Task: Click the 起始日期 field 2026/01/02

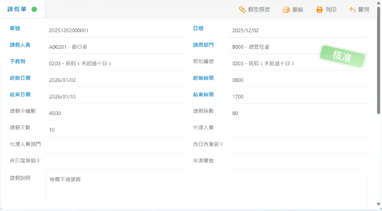Action: [115, 80]
